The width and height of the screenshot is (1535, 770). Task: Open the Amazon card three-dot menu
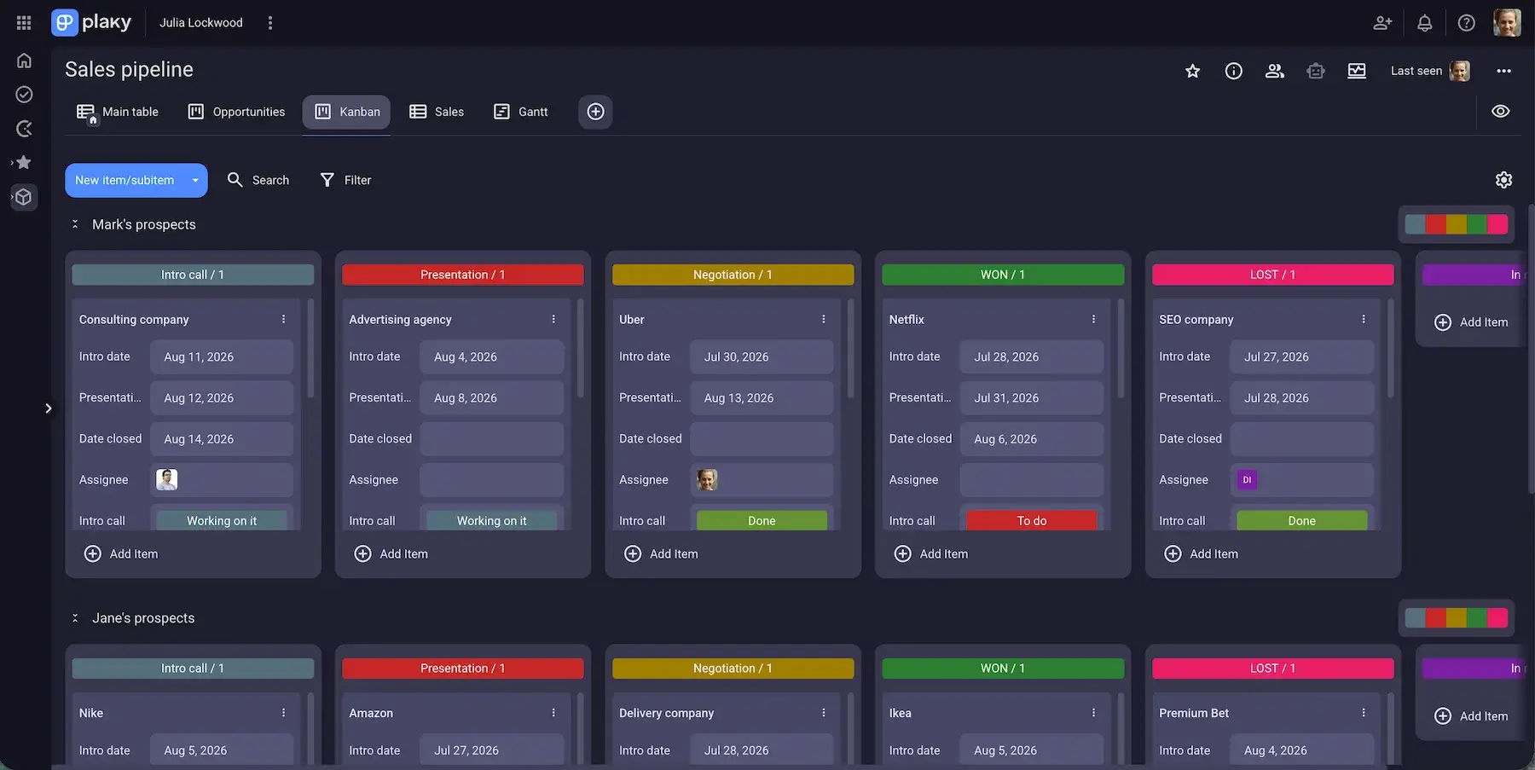[x=553, y=713]
